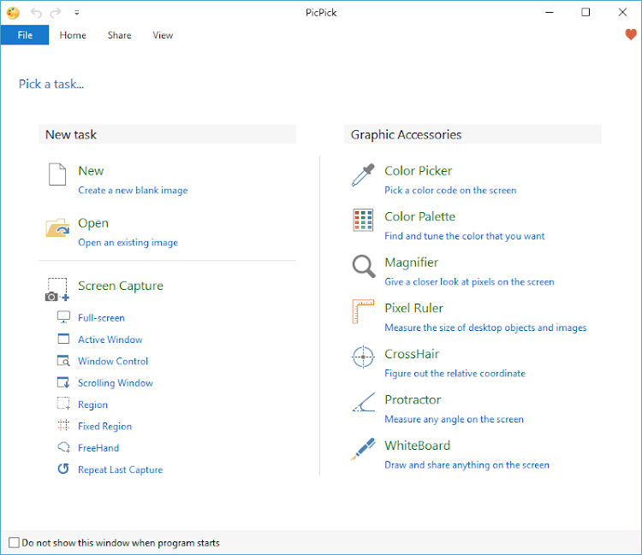Launch the Magnifier glass icon
The width and height of the screenshot is (642, 555).
pos(363,266)
